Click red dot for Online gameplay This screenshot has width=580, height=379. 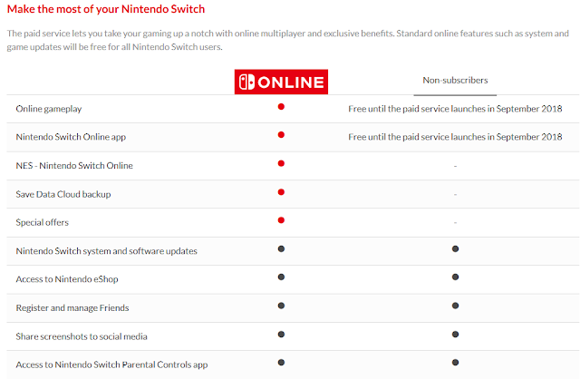[281, 107]
